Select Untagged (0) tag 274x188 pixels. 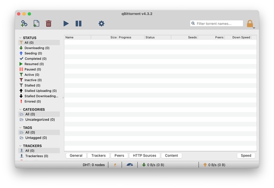tap(39, 138)
